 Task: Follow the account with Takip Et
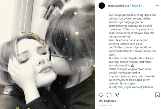click(x=137, y=6)
